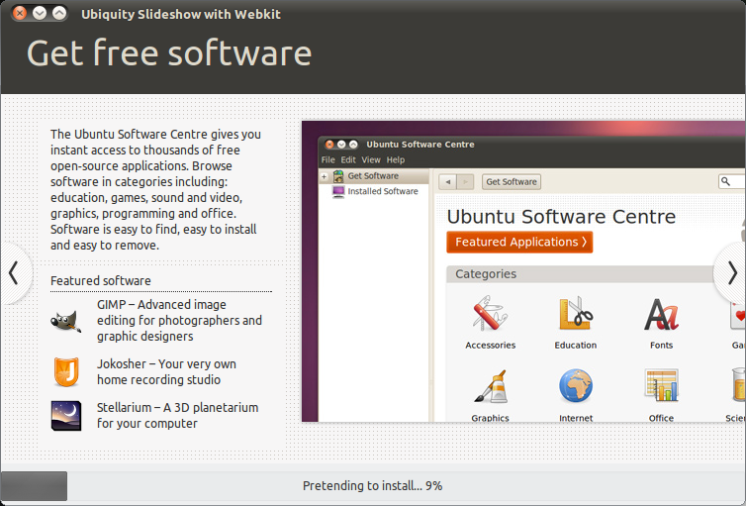
Task: Click the 'Featured software' heading
Action: tap(100, 281)
